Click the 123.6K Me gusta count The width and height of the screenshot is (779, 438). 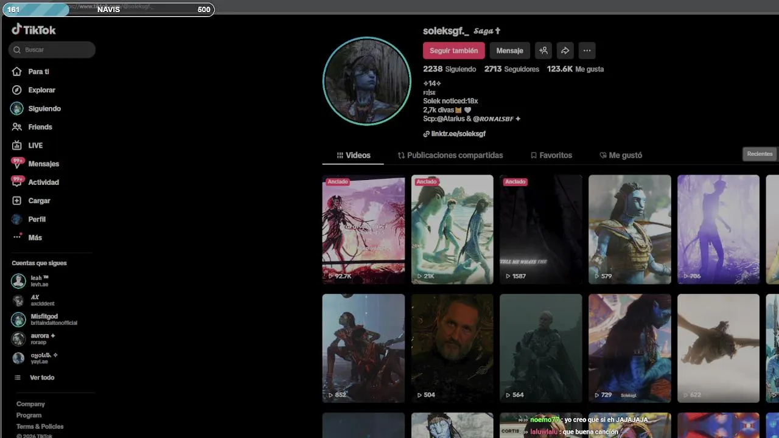pos(575,69)
